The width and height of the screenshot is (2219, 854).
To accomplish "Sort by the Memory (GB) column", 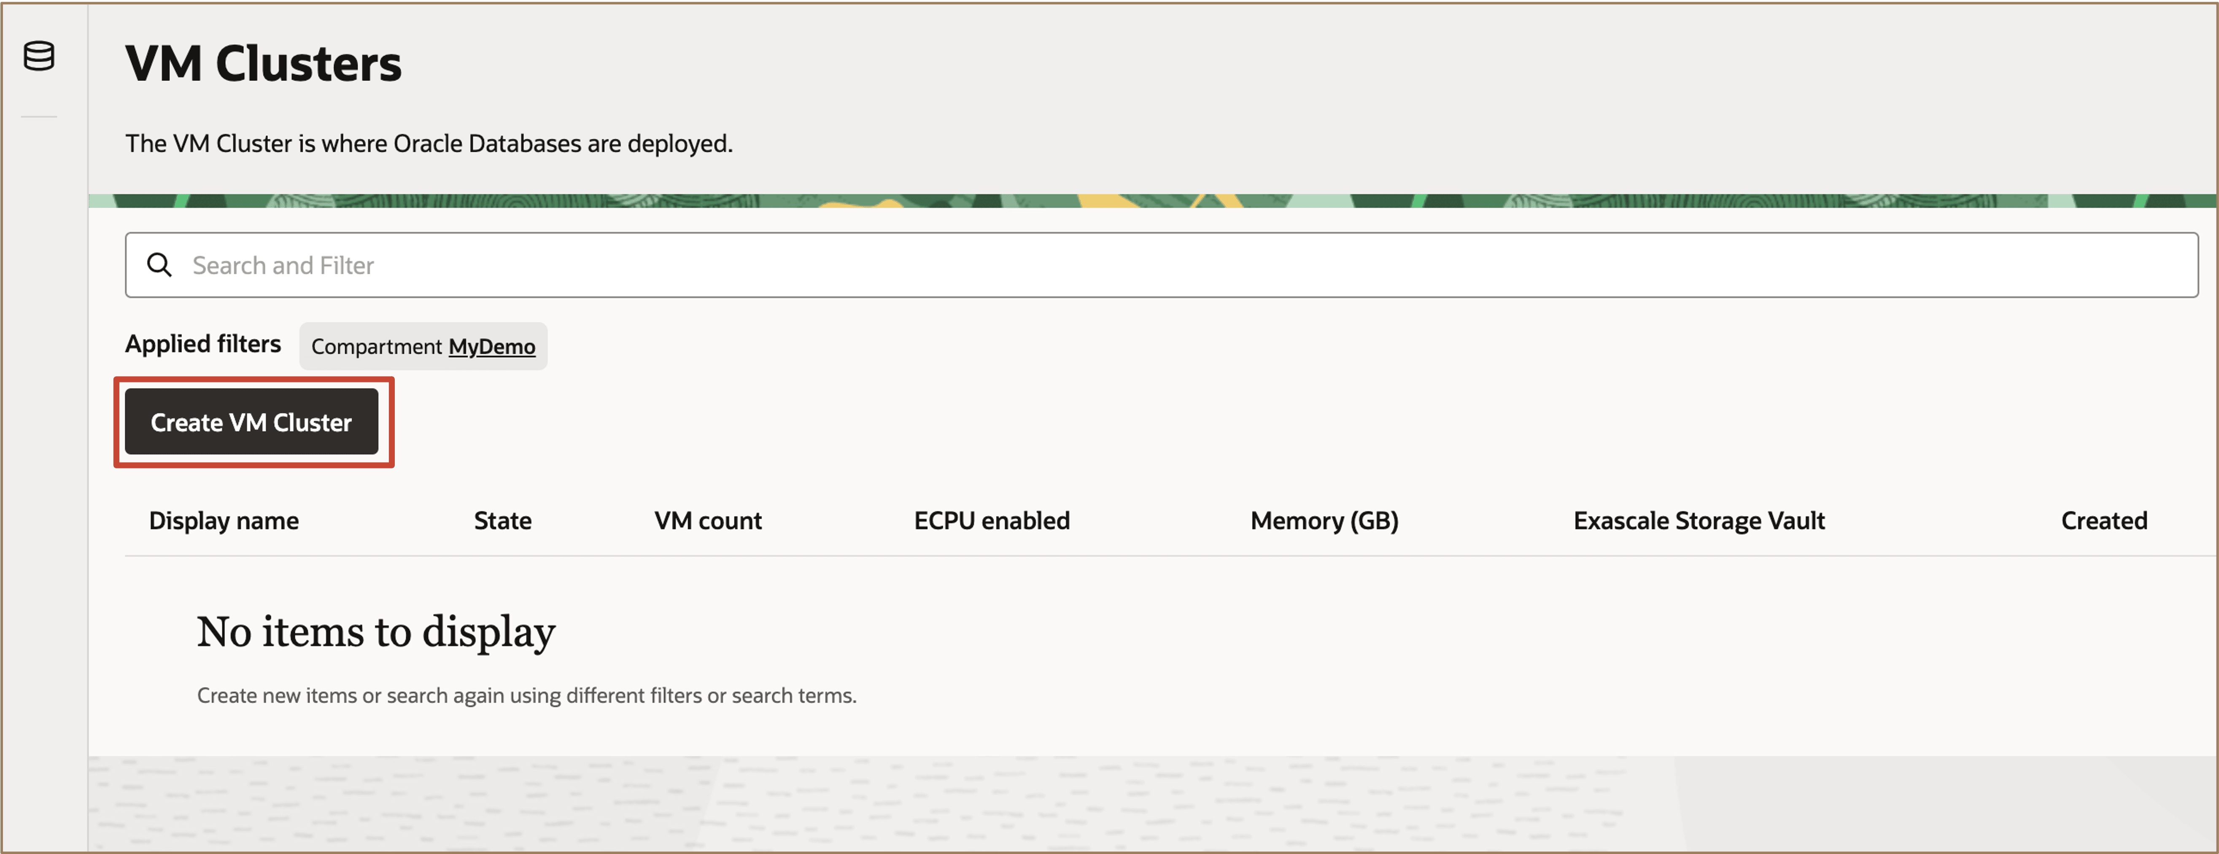I will pyautogui.click(x=1324, y=520).
